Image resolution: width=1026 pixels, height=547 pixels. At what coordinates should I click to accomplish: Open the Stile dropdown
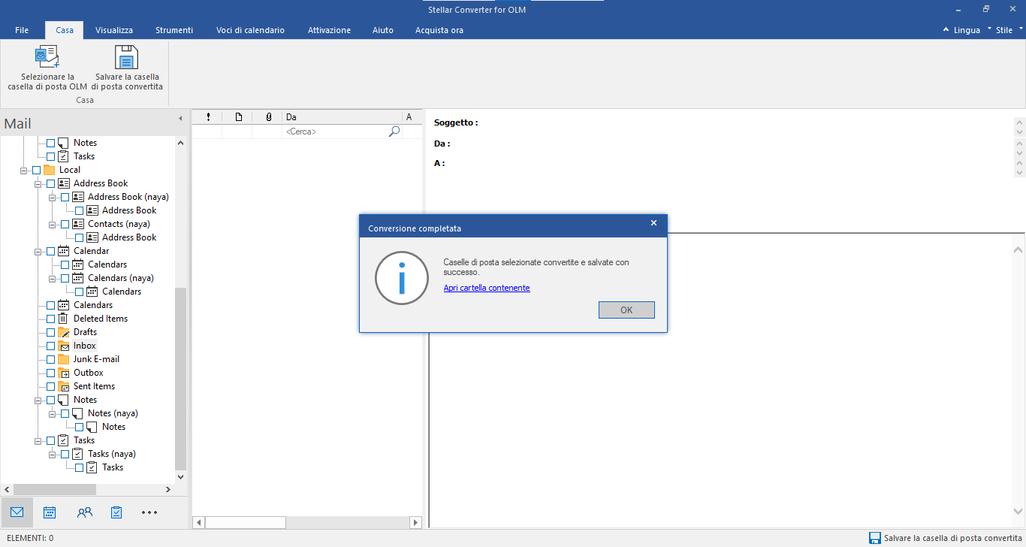(1009, 30)
